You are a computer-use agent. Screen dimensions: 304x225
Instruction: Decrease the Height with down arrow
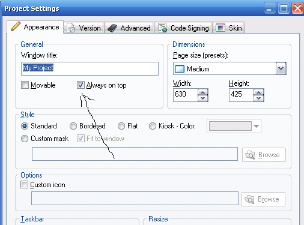(258, 98)
